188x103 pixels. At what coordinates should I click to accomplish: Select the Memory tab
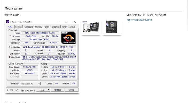tap(38, 27)
